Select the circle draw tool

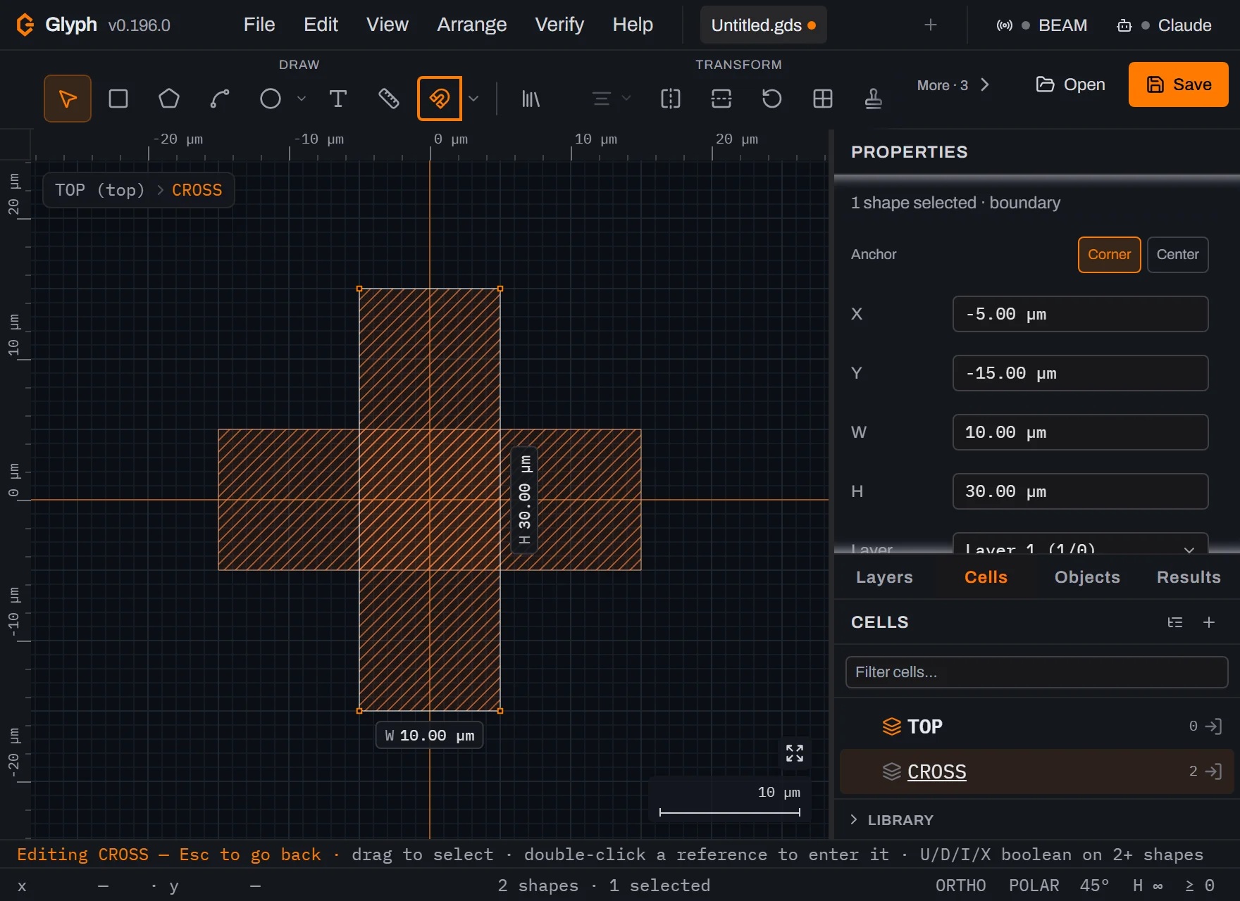[x=271, y=99]
